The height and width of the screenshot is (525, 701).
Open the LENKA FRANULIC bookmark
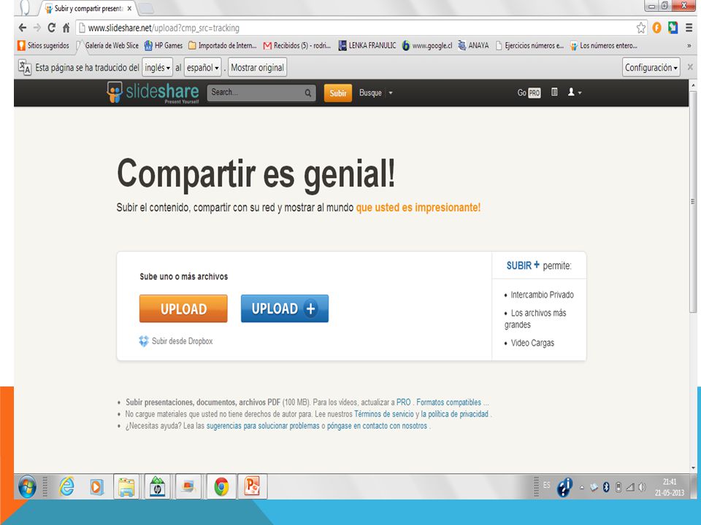point(367,45)
